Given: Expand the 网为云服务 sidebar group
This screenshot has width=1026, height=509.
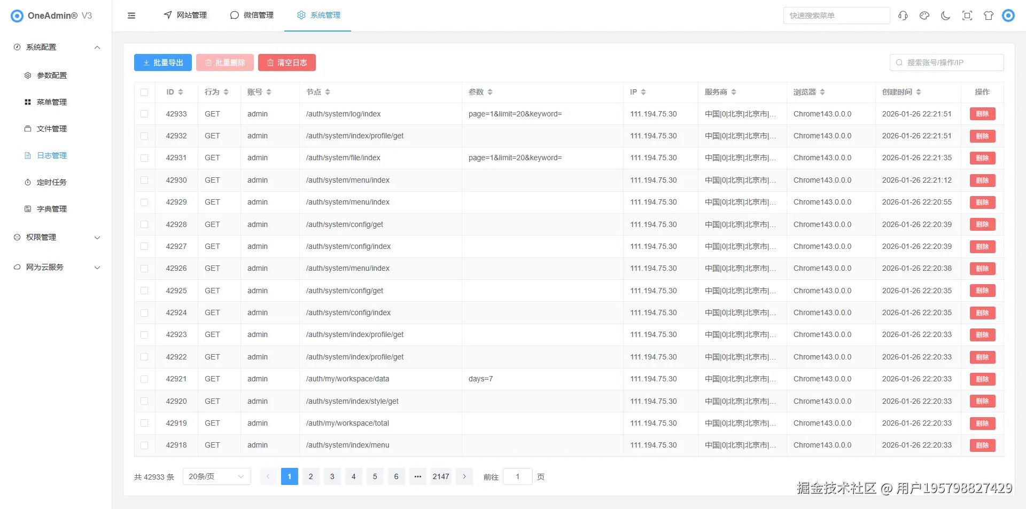Looking at the screenshot, I should coord(56,267).
